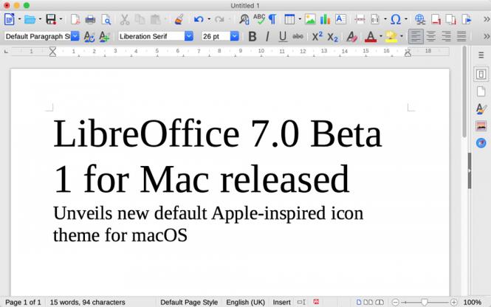The height and width of the screenshot is (307, 491).
Task: Open the 26 pt font size dropdown
Action: click(x=235, y=36)
